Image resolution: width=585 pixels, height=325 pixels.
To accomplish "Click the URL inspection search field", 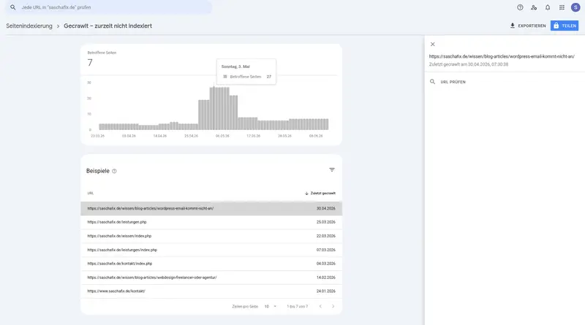I will tap(108, 7).
